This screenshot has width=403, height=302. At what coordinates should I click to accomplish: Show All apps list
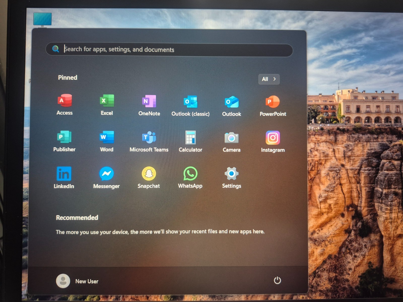269,79
